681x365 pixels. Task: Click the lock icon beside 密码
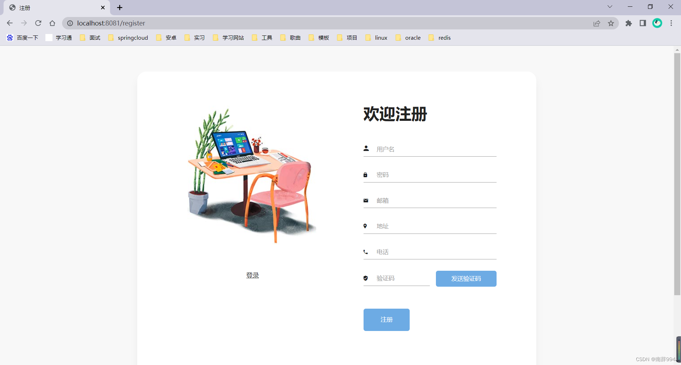(x=365, y=175)
